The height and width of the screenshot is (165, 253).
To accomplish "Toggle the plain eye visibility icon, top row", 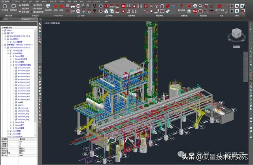I will click(x=101, y=6).
